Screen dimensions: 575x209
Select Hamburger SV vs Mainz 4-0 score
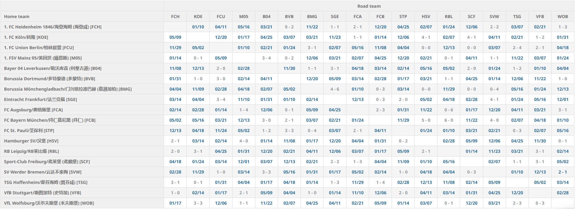(244, 141)
